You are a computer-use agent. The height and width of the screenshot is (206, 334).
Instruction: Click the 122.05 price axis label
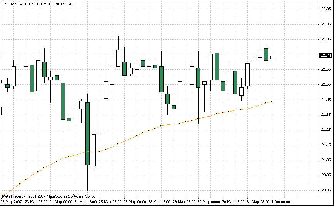[x=326, y=9]
